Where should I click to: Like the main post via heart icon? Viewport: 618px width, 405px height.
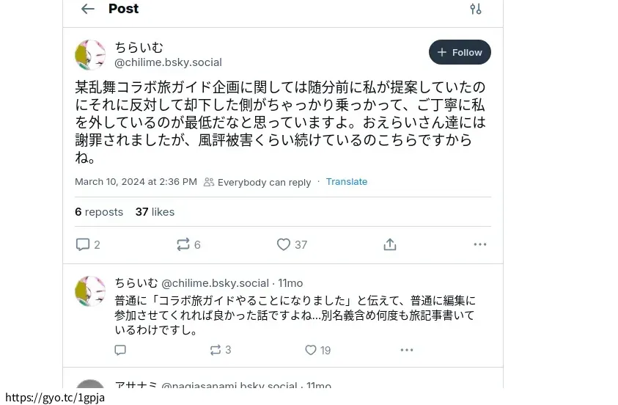click(x=284, y=244)
